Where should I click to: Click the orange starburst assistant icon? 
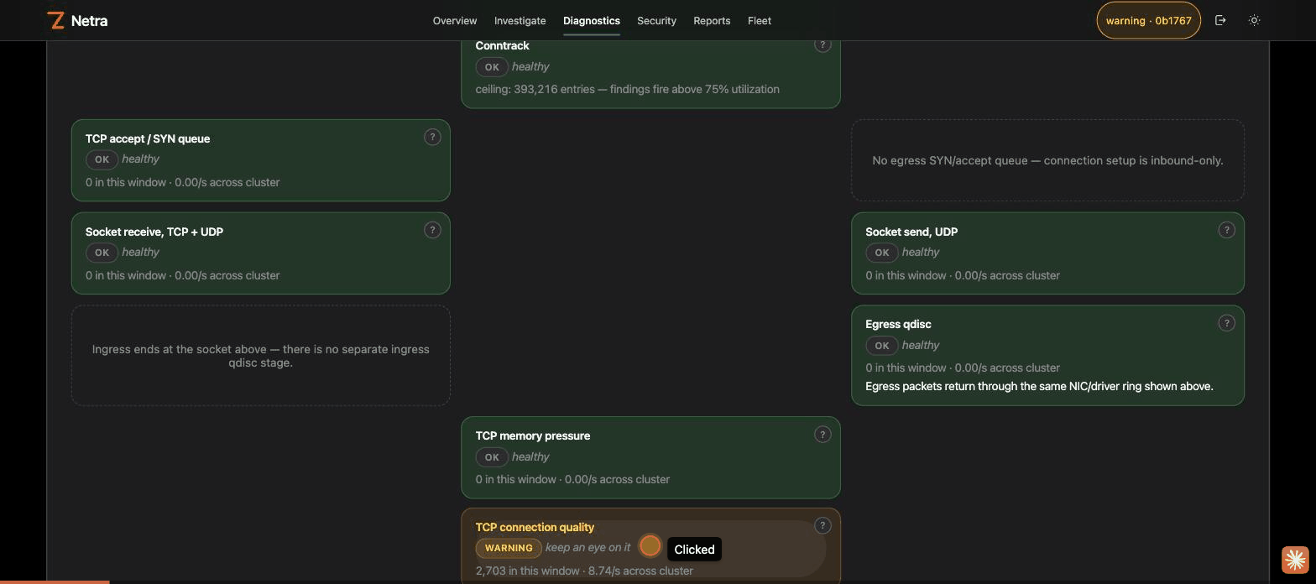[x=1295, y=560]
